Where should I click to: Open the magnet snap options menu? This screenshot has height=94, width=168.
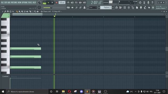pos(8,11)
